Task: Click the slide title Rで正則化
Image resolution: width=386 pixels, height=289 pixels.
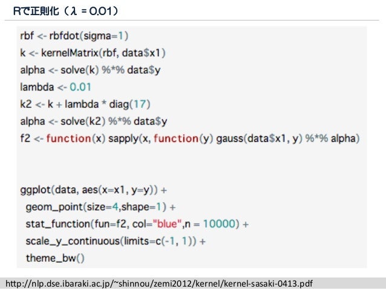Action: tap(36, 11)
